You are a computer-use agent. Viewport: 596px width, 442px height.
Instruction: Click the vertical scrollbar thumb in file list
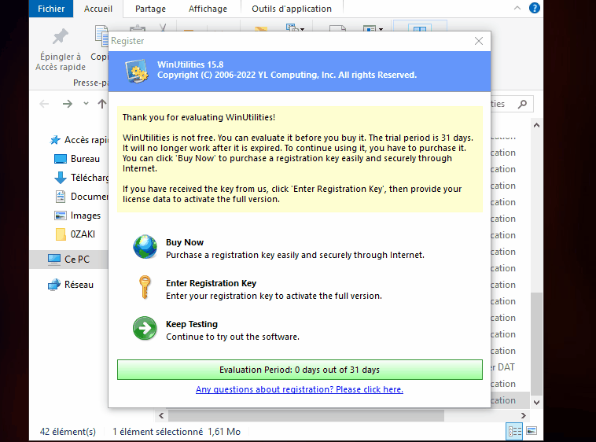click(x=537, y=344)
